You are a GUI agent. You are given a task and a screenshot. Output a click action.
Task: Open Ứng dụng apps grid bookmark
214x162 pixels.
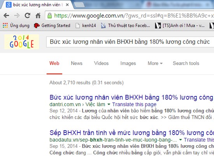pos(16,25)
